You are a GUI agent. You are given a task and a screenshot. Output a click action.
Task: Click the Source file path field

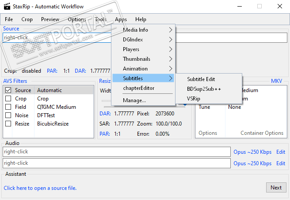pyautogui.click(x=145, y=37)
